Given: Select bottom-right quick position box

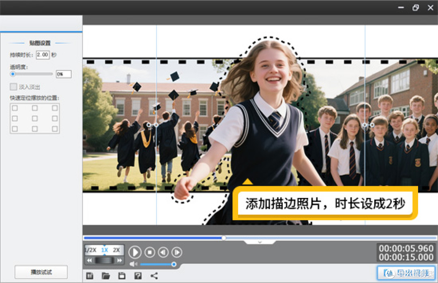Looking at the screenshot, I should (x=55, y=129).
